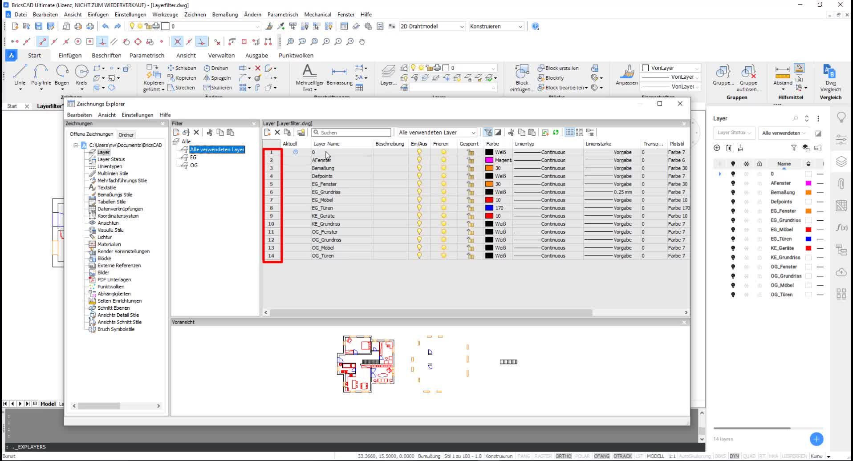Click the blue color swatch of EG_Türen
This screenshot has height=461, width=853.
click(489, 208)
